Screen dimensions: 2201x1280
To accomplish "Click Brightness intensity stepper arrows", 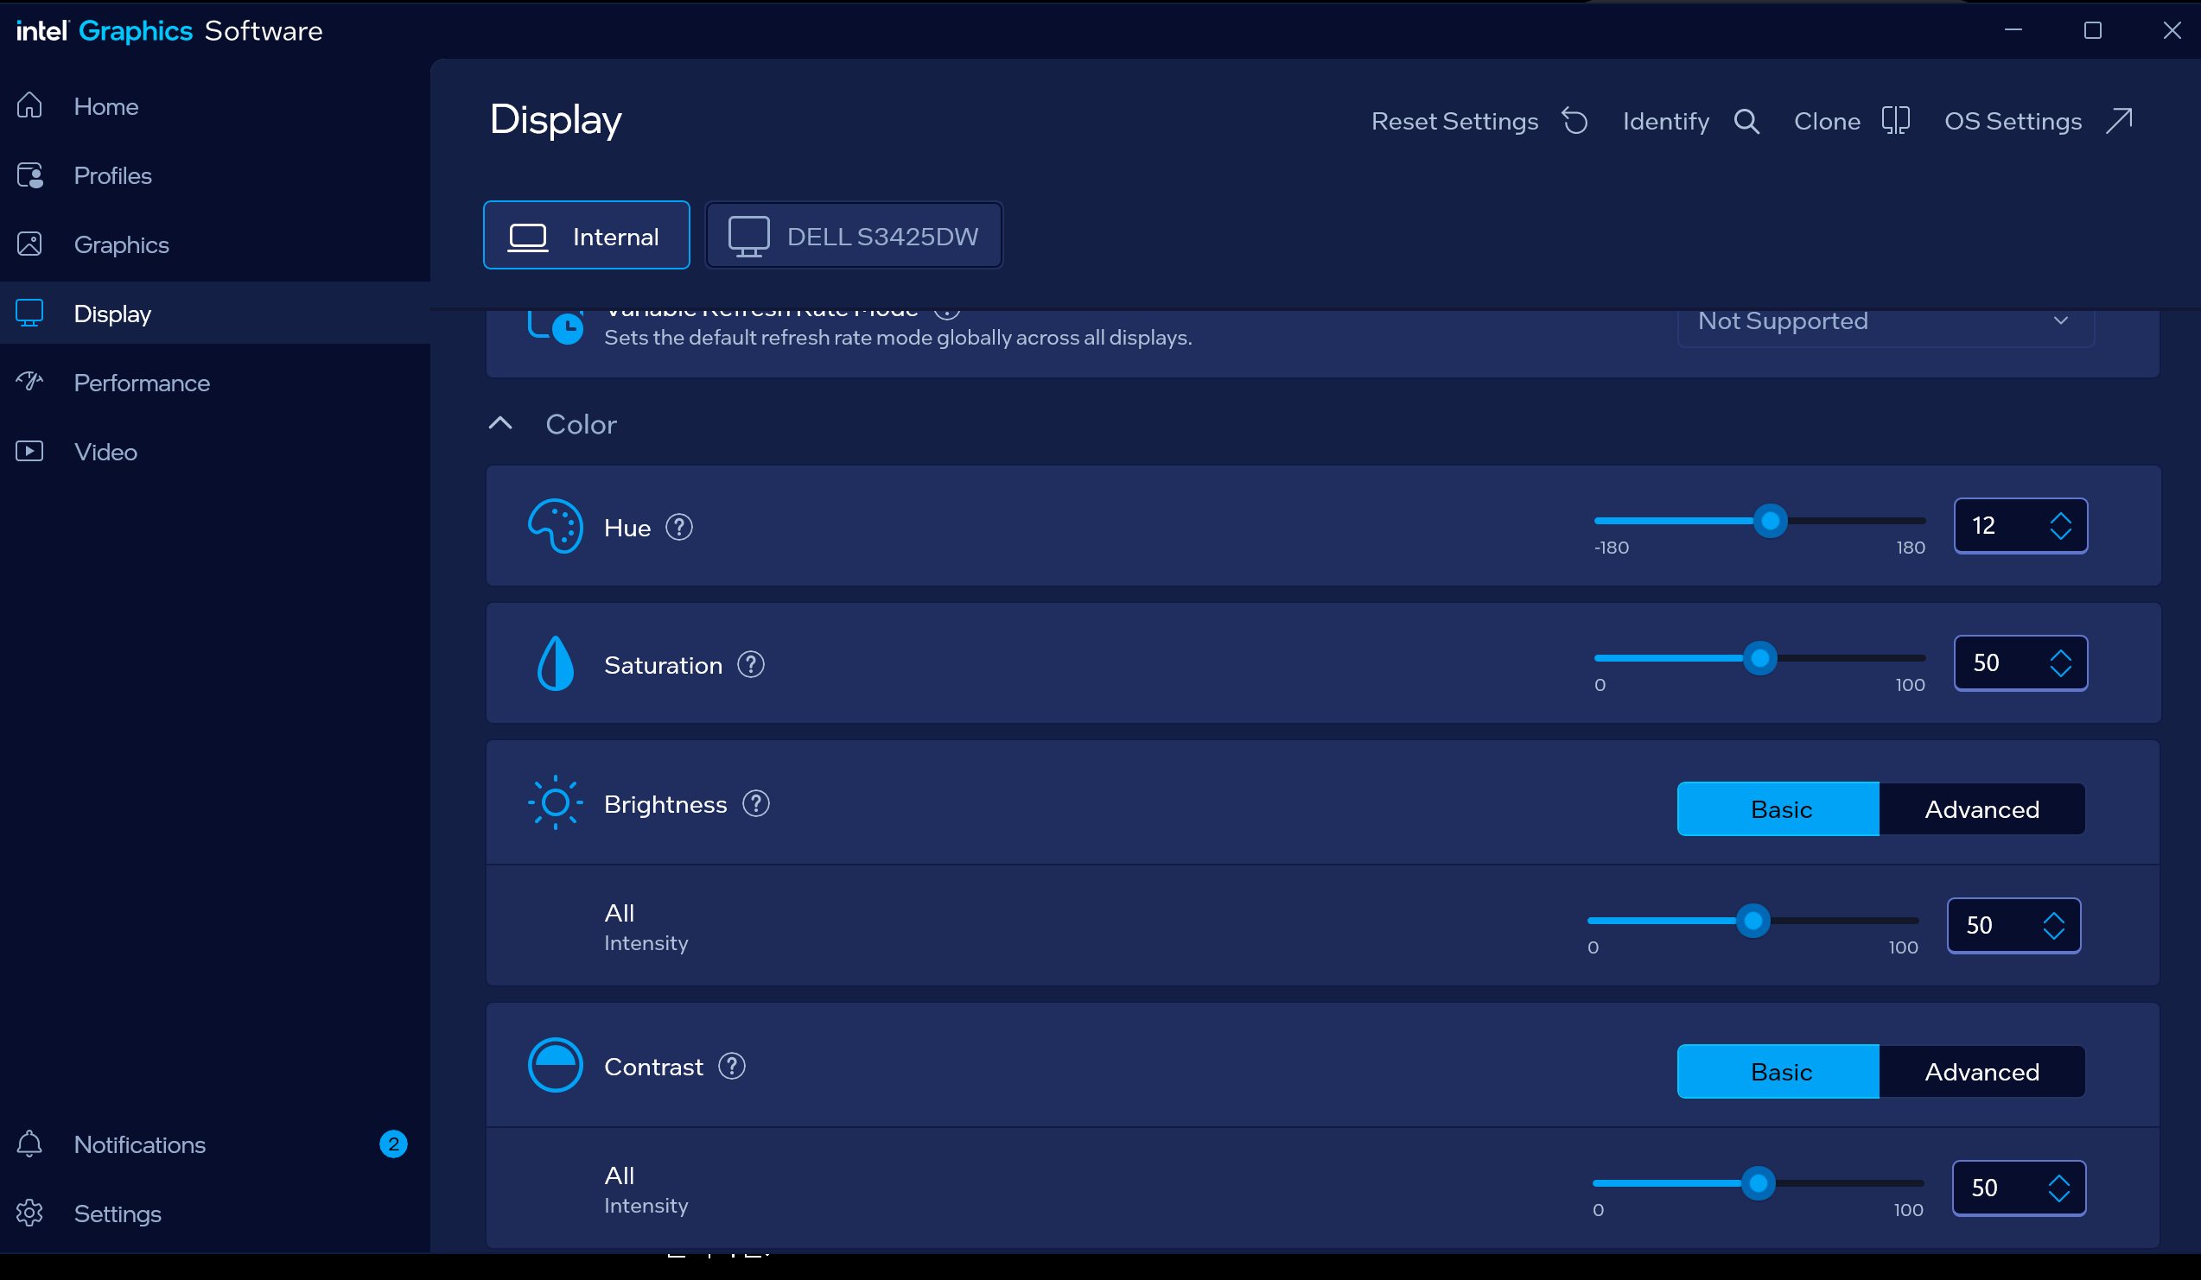I will (2053, 926).
